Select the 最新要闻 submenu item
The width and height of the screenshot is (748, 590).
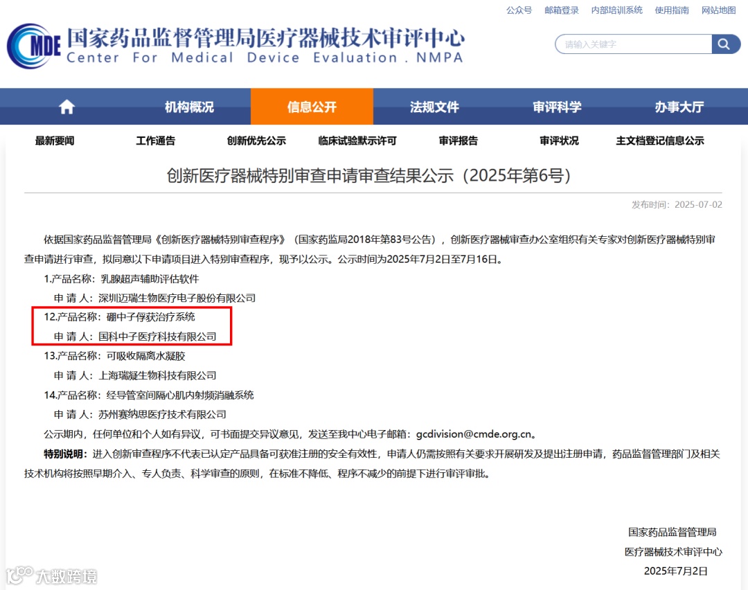pyautogui.click(x=55, y=141)
